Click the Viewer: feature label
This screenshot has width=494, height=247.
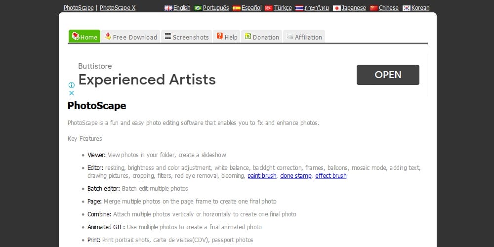click(x=97, y=155)
